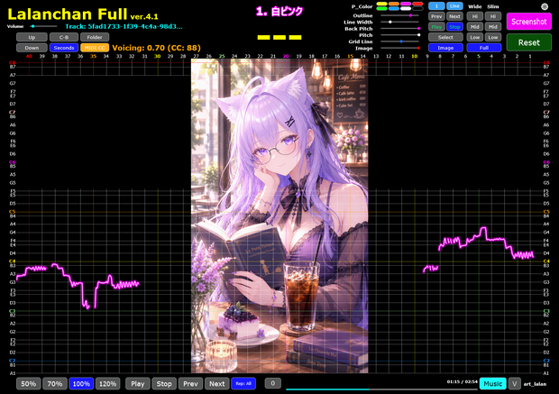Viewport: 559px width, 394px height.
Task: Select Low under Slim
Action: (x=493, y=37)
